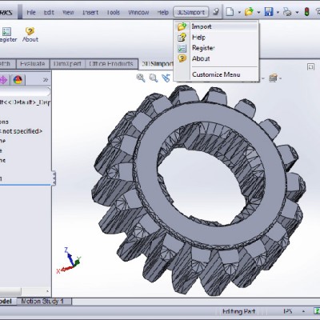Click the Editing Part status text

point(238,311)
